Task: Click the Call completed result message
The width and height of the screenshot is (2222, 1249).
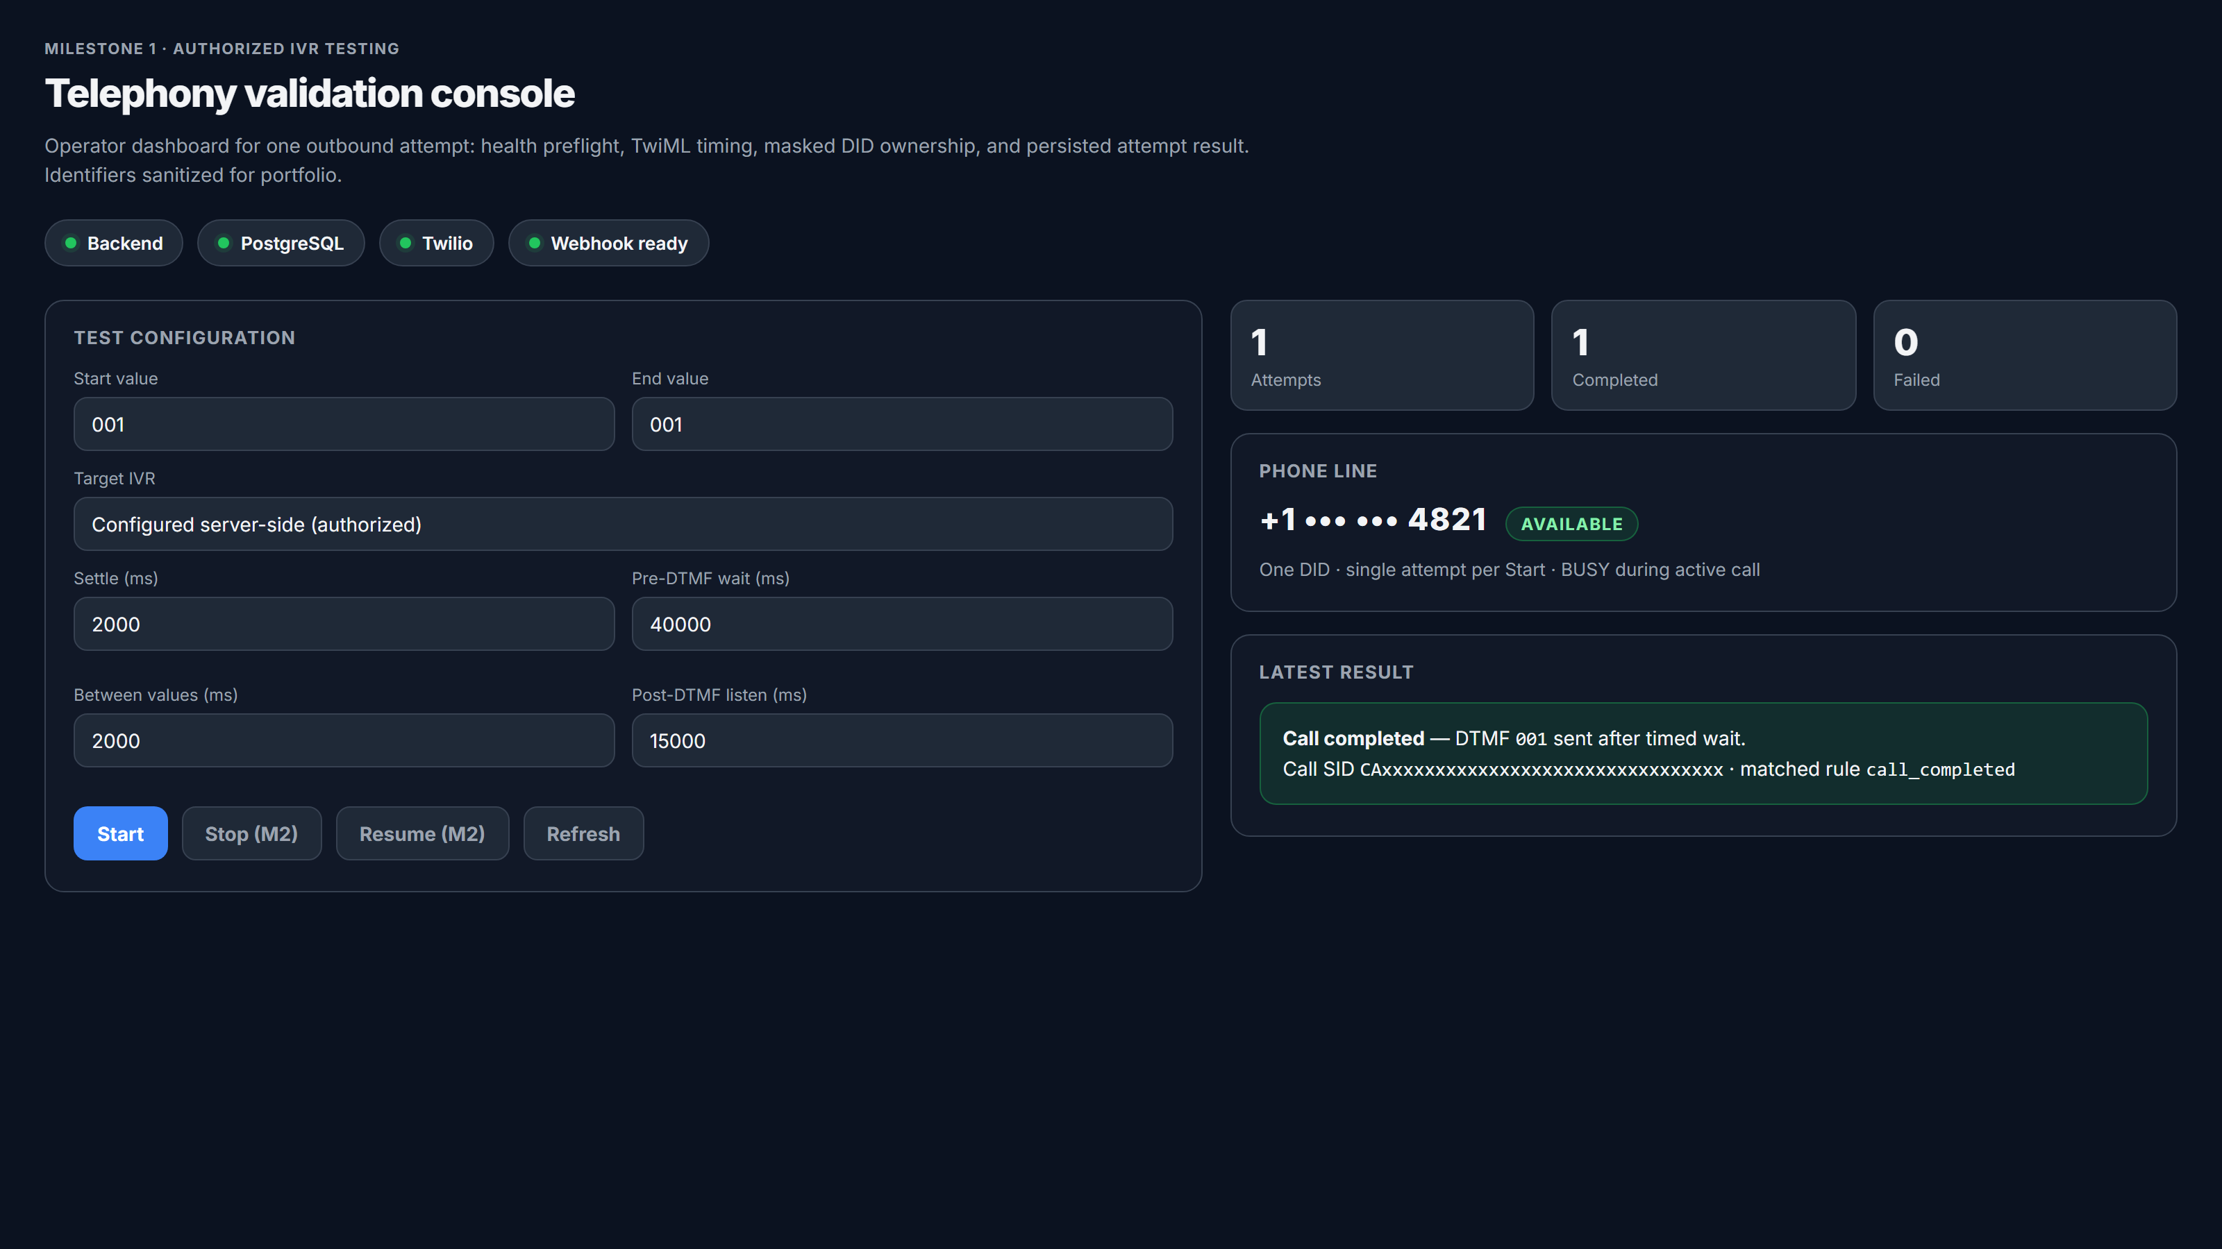Action: pos(1703,754)
